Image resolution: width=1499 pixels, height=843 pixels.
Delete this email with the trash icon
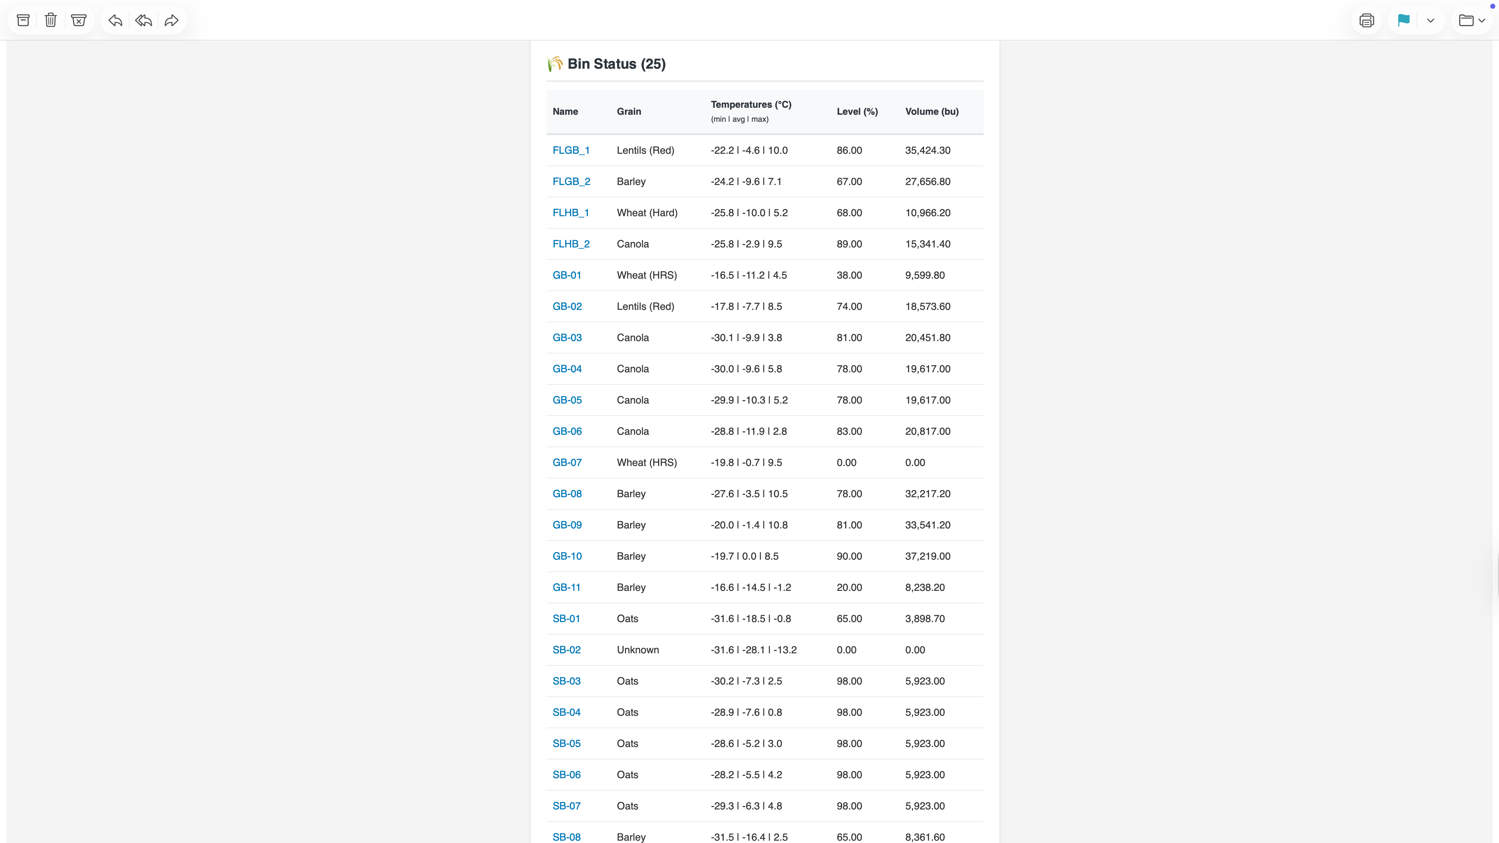point(51,20)
